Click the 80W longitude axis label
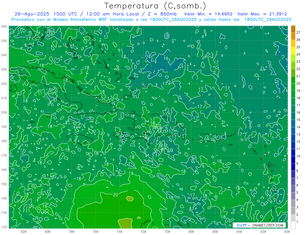The image size is (305, 235). coord(48,231)
